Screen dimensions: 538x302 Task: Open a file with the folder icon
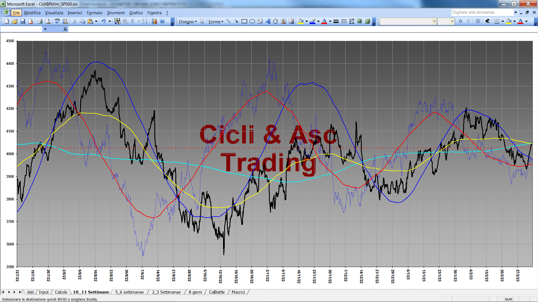(x=15, y=21)
